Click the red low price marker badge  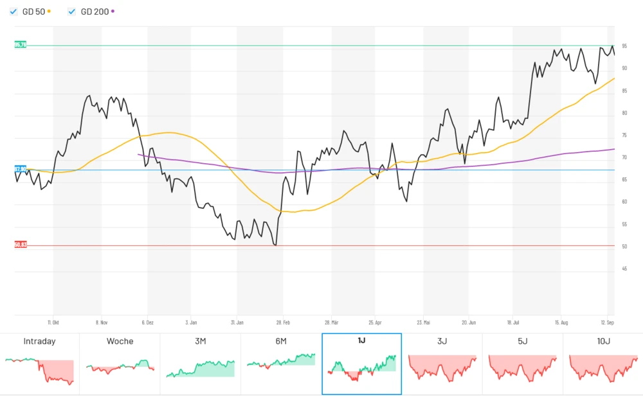click(x=21, y=245)
